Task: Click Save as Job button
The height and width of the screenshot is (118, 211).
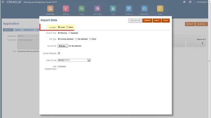Action: pos(135,20)
